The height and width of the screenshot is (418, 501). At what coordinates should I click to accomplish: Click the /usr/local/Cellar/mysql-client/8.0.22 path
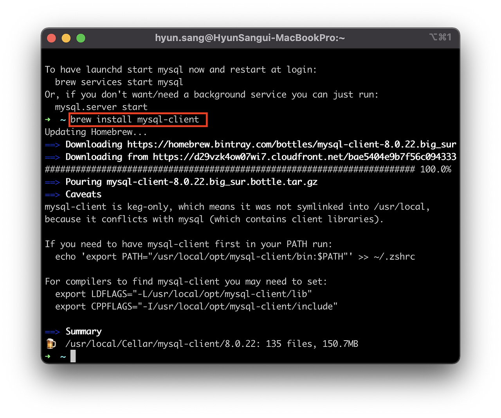point(160,344)
